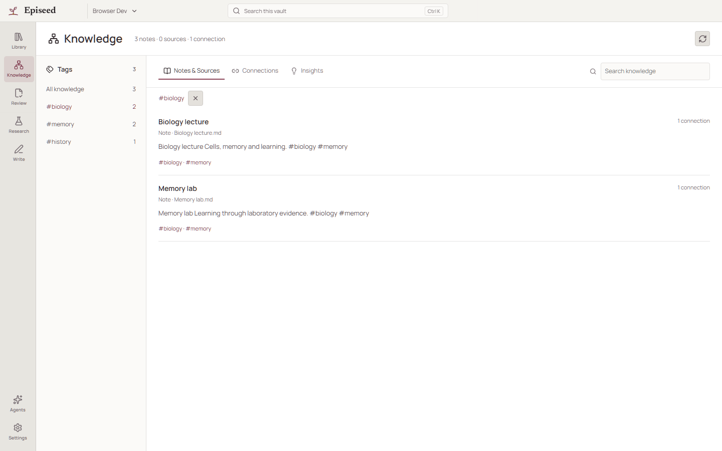Open the Memory lab note
This screenshot has height=451, width=722.
point(177,188)
